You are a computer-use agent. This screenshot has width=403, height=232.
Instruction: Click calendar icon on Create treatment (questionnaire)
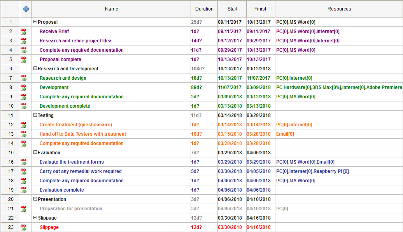click(x=23, y=125)
